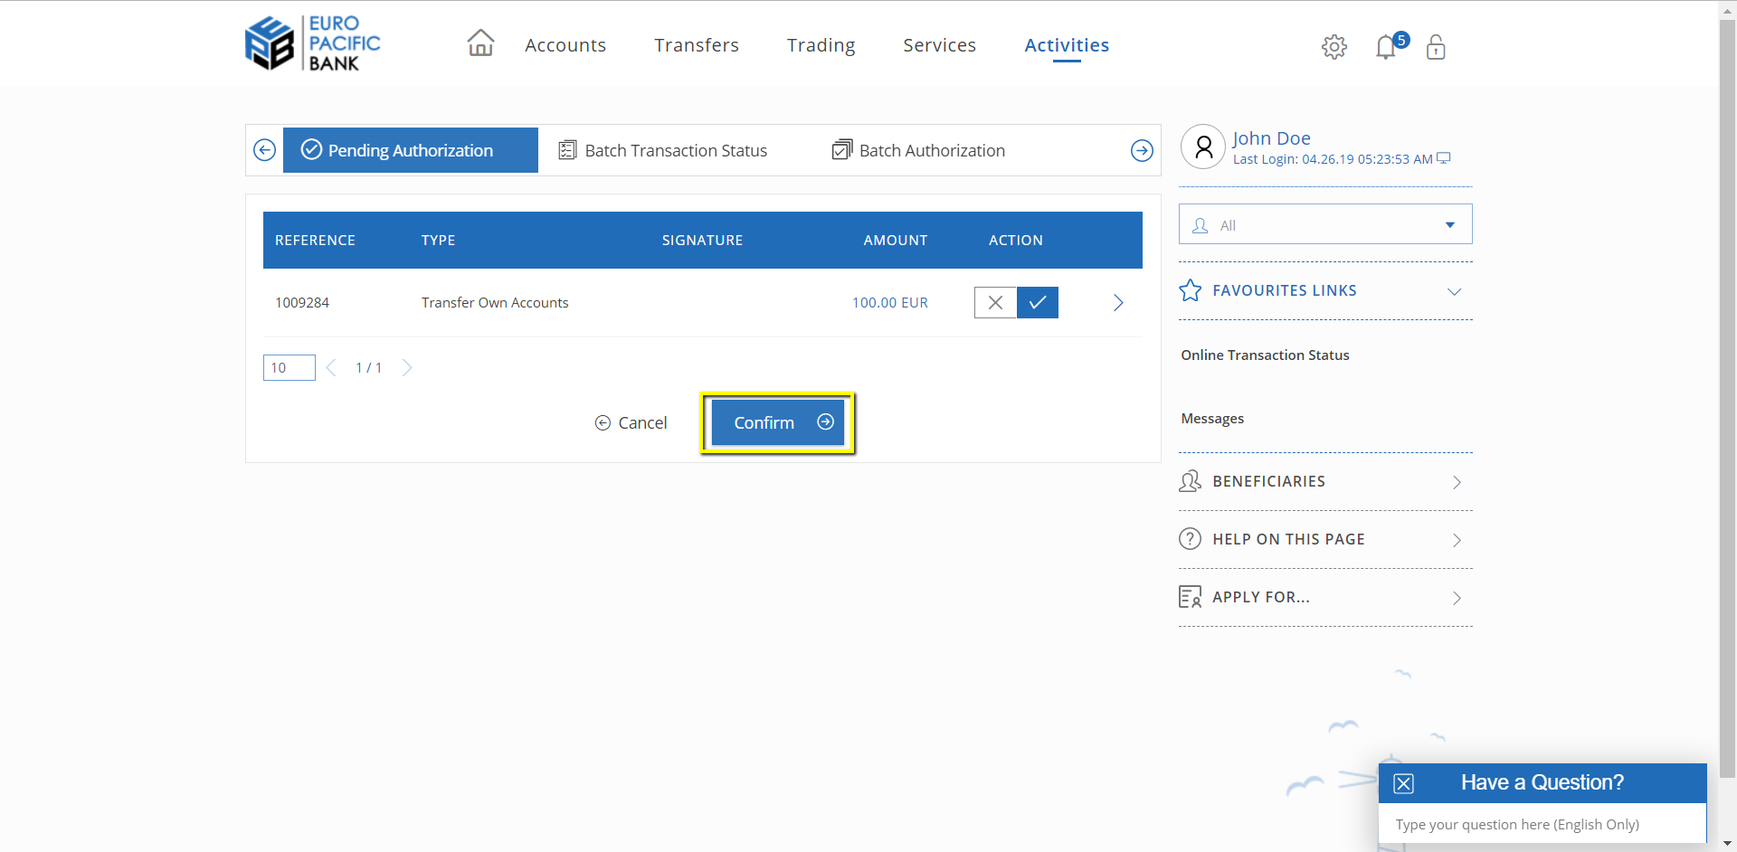Screen dimensions: 1737x852
Task: Click the 100.00 EUR amount
Action: (890, 303)
